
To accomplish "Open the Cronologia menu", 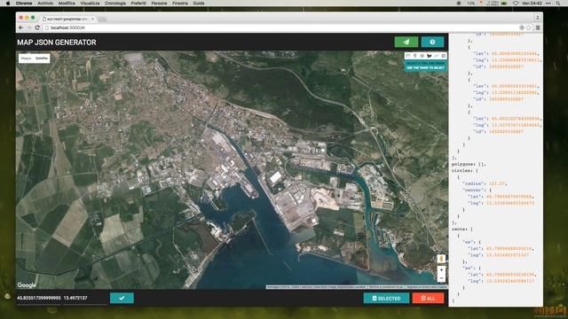I will tap(115, 3).
